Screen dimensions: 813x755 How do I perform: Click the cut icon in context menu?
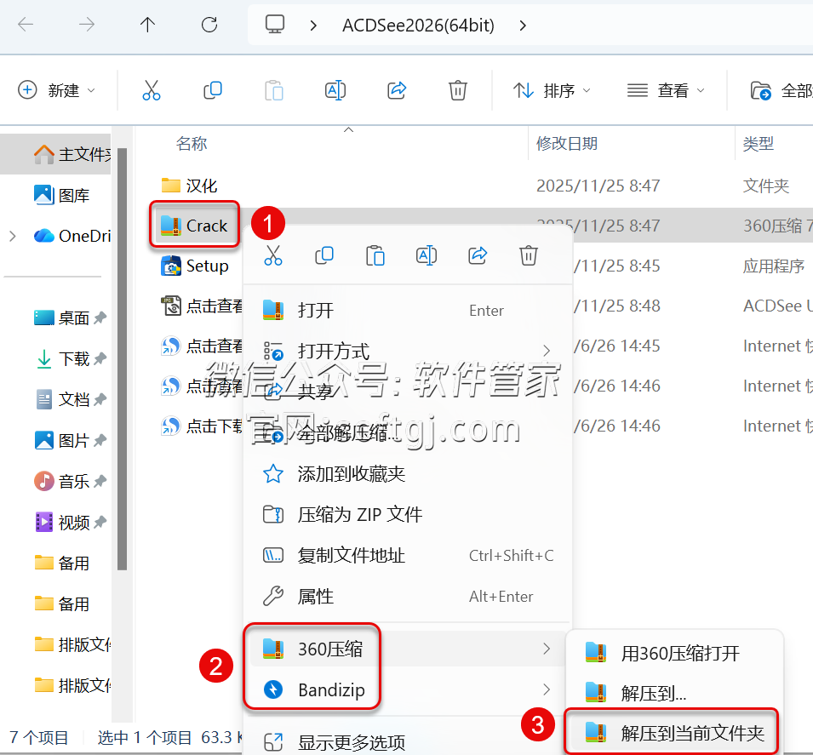(272, 255)
